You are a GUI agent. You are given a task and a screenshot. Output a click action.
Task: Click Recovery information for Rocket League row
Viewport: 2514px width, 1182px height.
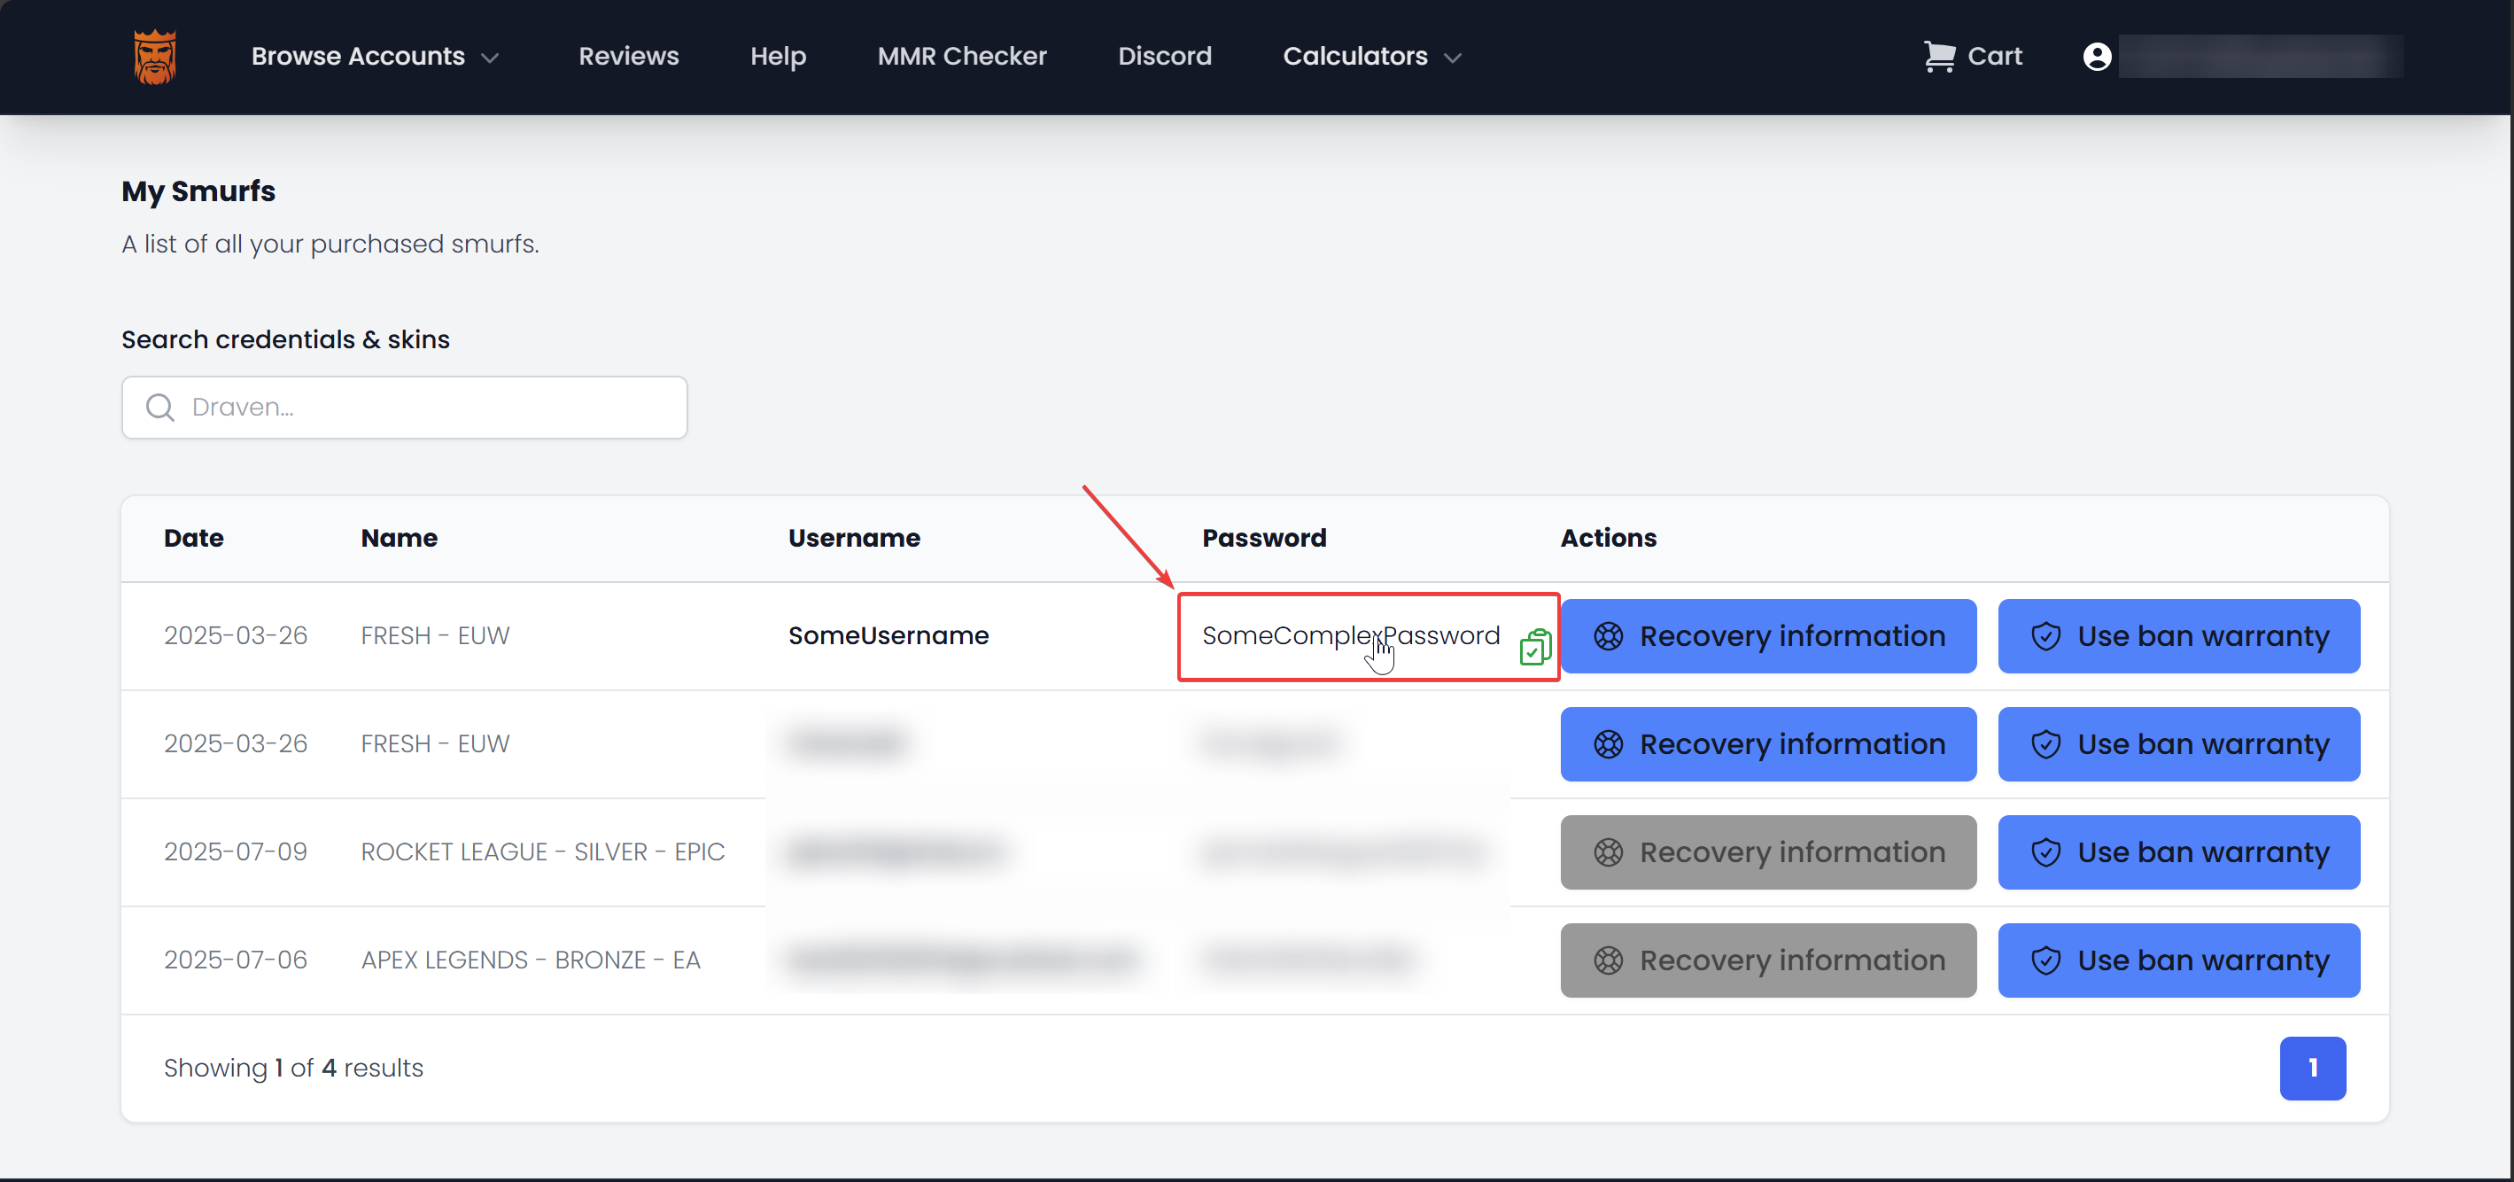pyautogui.click(x=1767, y=852)
